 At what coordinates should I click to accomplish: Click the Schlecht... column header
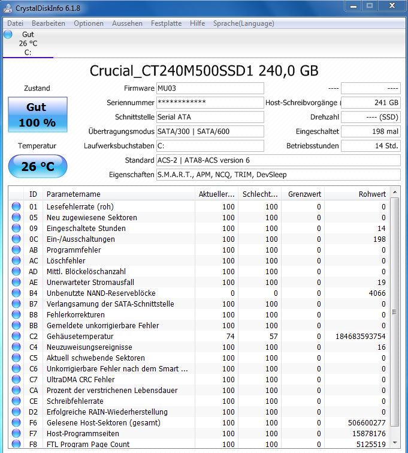(259, 194)
